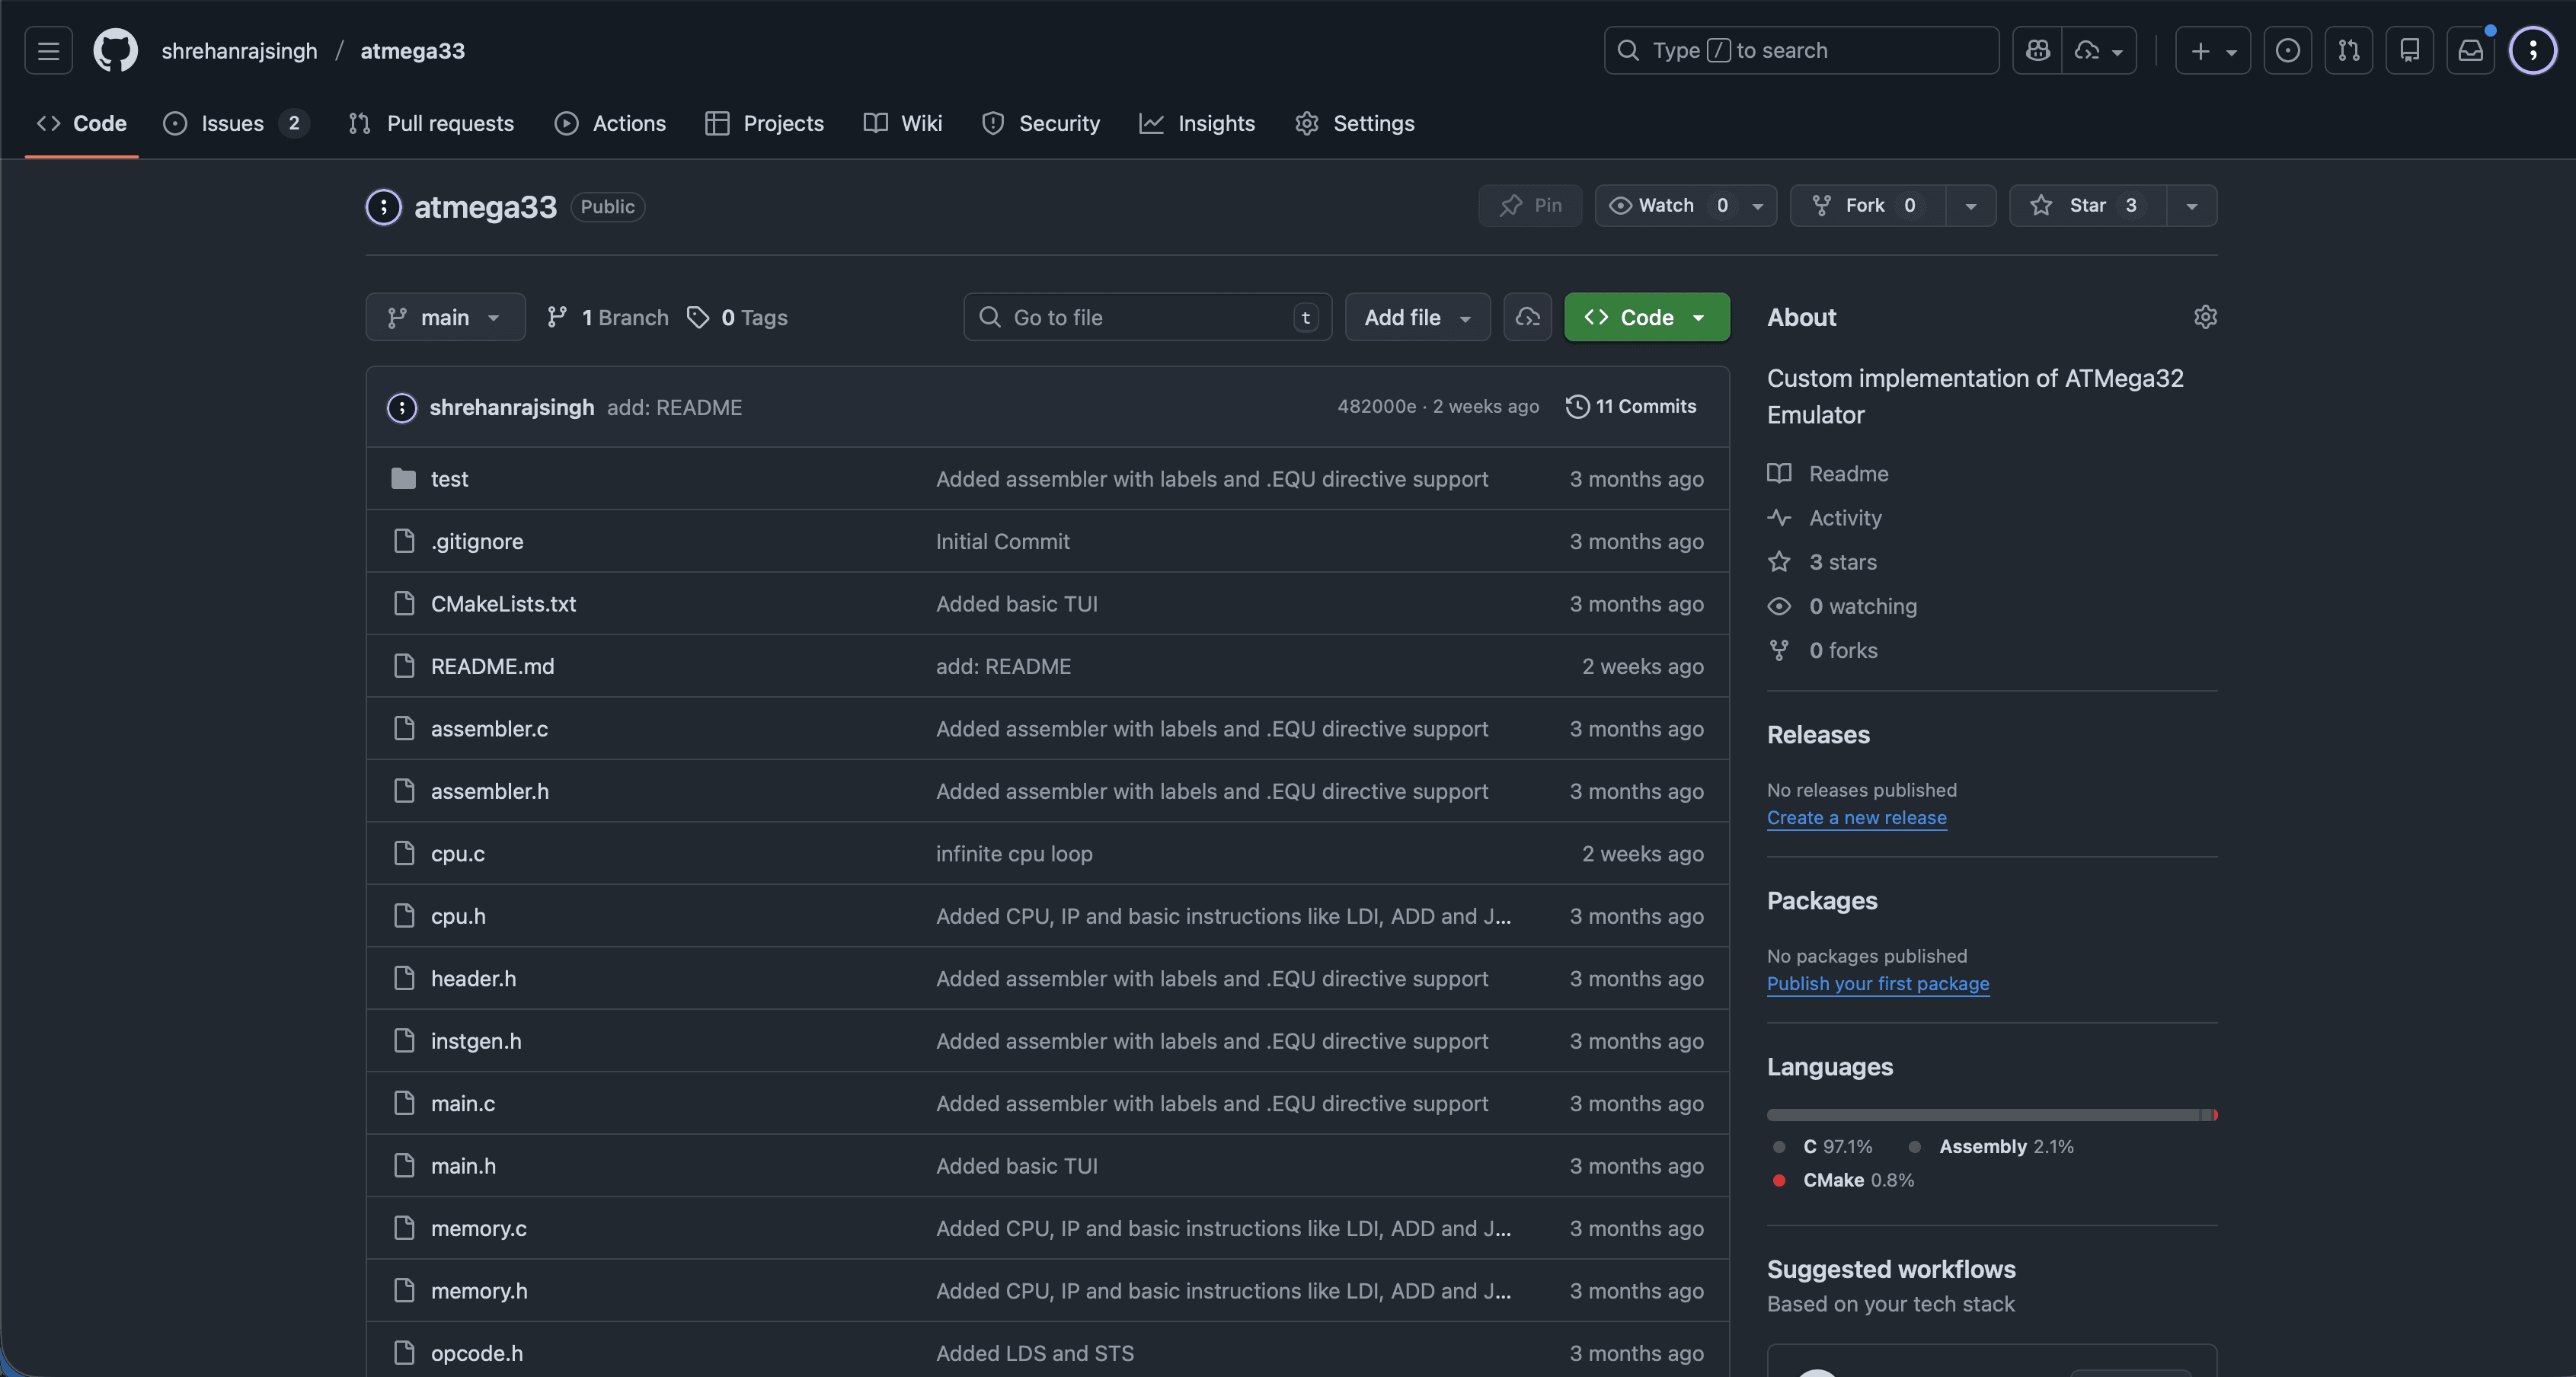Expand the Add file dropdown
The width and height of the screenshot is (2576, 1377).
(1417, 317)
